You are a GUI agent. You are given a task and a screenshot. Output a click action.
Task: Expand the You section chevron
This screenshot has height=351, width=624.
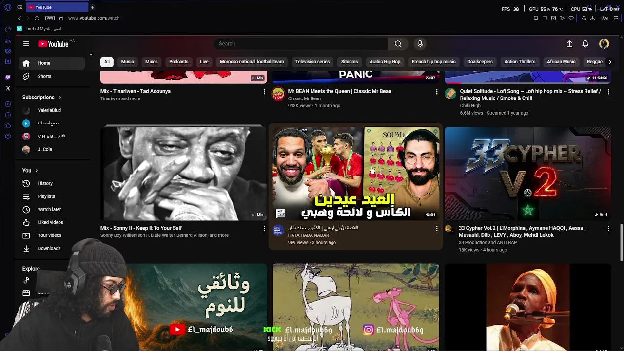tap(36, 171)
